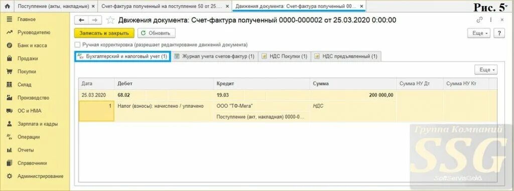Go back with the left arrow button
514x191 pixels.
tap(82, 21)
